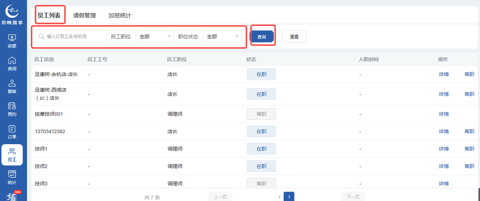Screen dimensions: 480x201
Task: Click the 状态 column header
Action: 251,59
